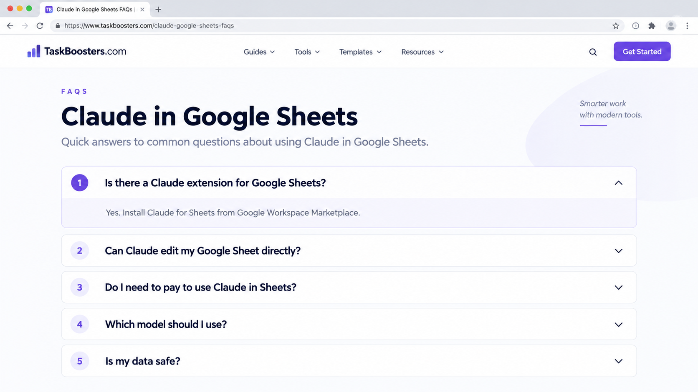Click the number 4 badge
This screenshot has height=392, width=698.
[80, 325]
